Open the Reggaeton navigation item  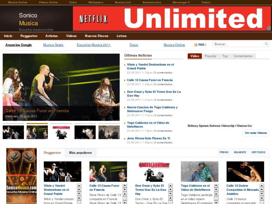pyautogui.click(x=29, y=36)
